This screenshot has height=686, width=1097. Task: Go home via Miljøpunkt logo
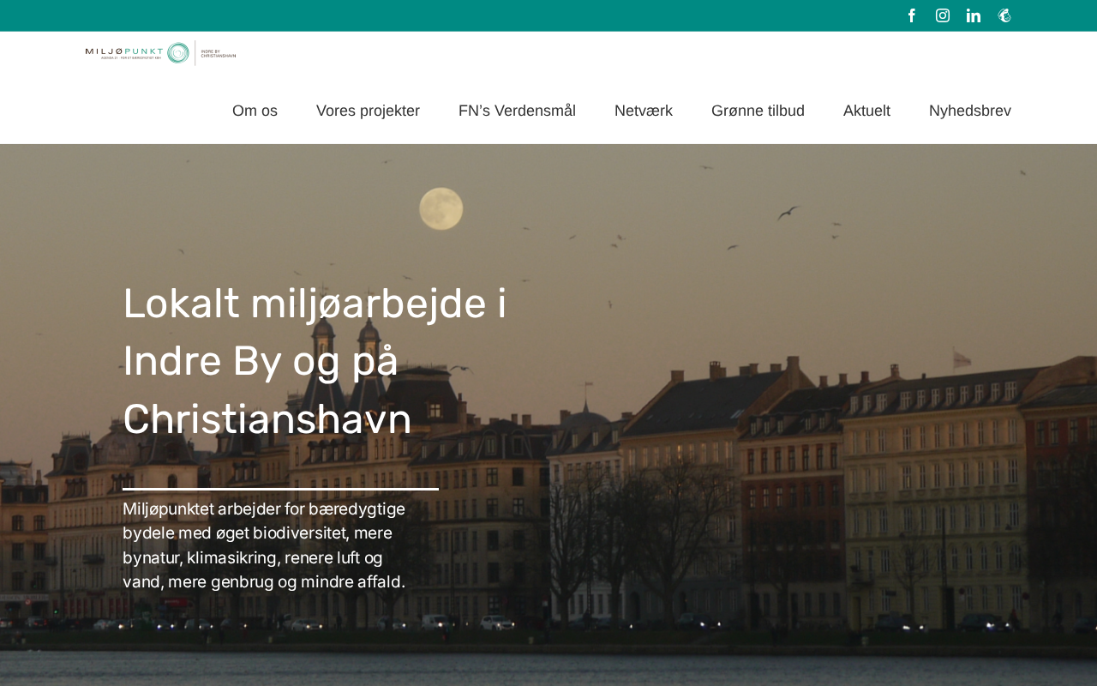click(160, 53)
